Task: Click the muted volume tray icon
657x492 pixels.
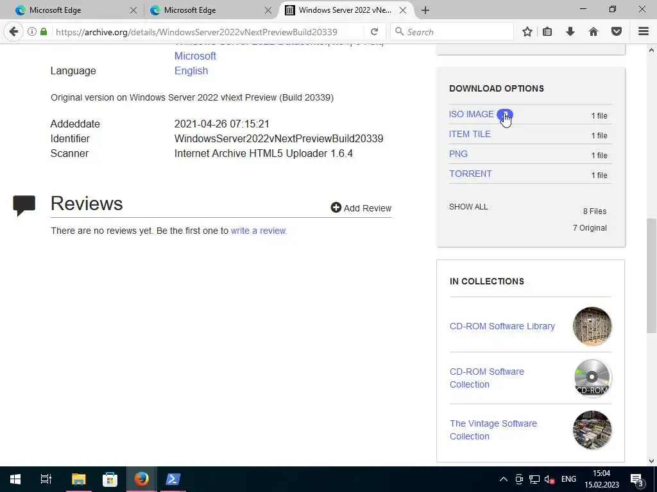Action: coord(549,479)
